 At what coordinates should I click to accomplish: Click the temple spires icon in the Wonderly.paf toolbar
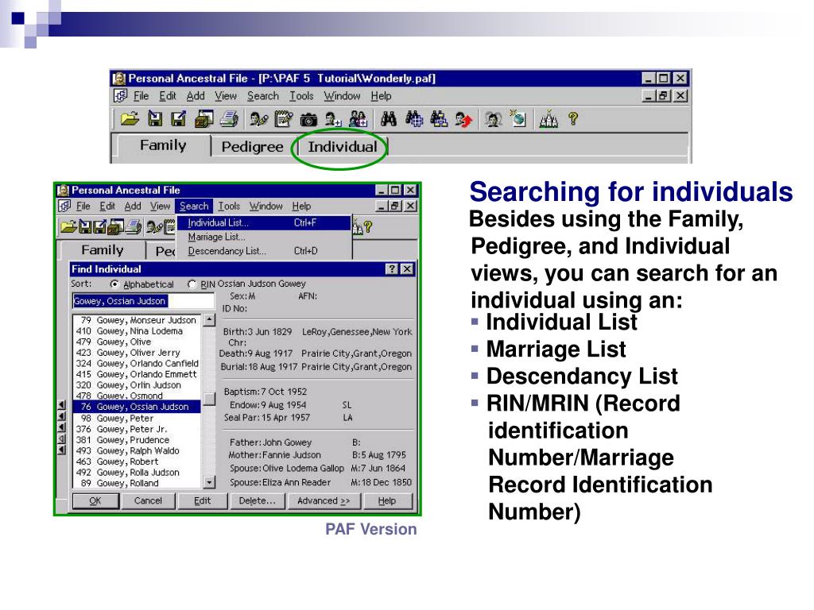(x=548, y=119)
